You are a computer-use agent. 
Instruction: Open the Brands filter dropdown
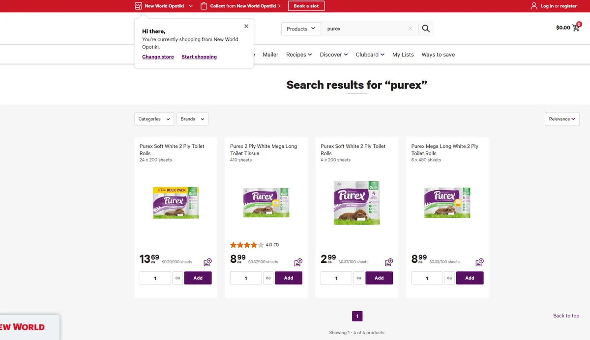pos(192,119)
